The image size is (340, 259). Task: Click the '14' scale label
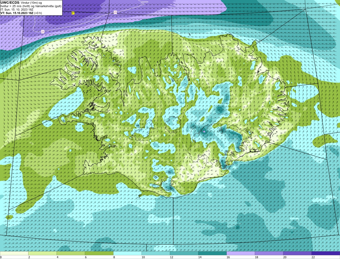[200, 257]
